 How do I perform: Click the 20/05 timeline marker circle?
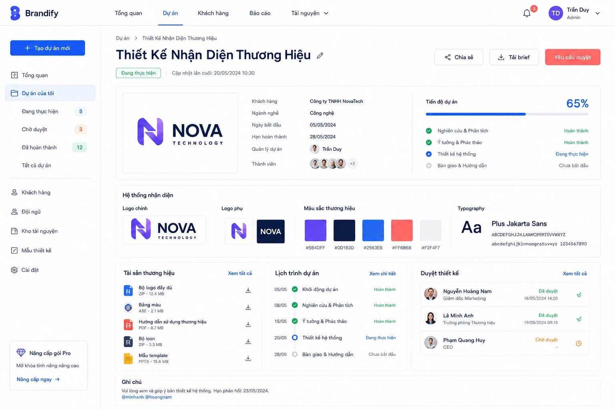click(295, 338)
